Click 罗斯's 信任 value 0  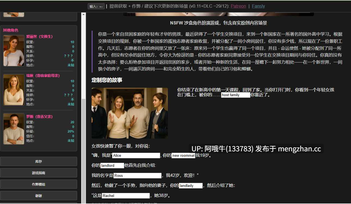pos(73,136)
